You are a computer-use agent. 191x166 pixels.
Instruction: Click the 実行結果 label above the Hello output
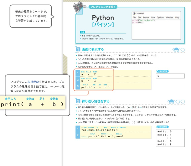[x=162, y=127]
